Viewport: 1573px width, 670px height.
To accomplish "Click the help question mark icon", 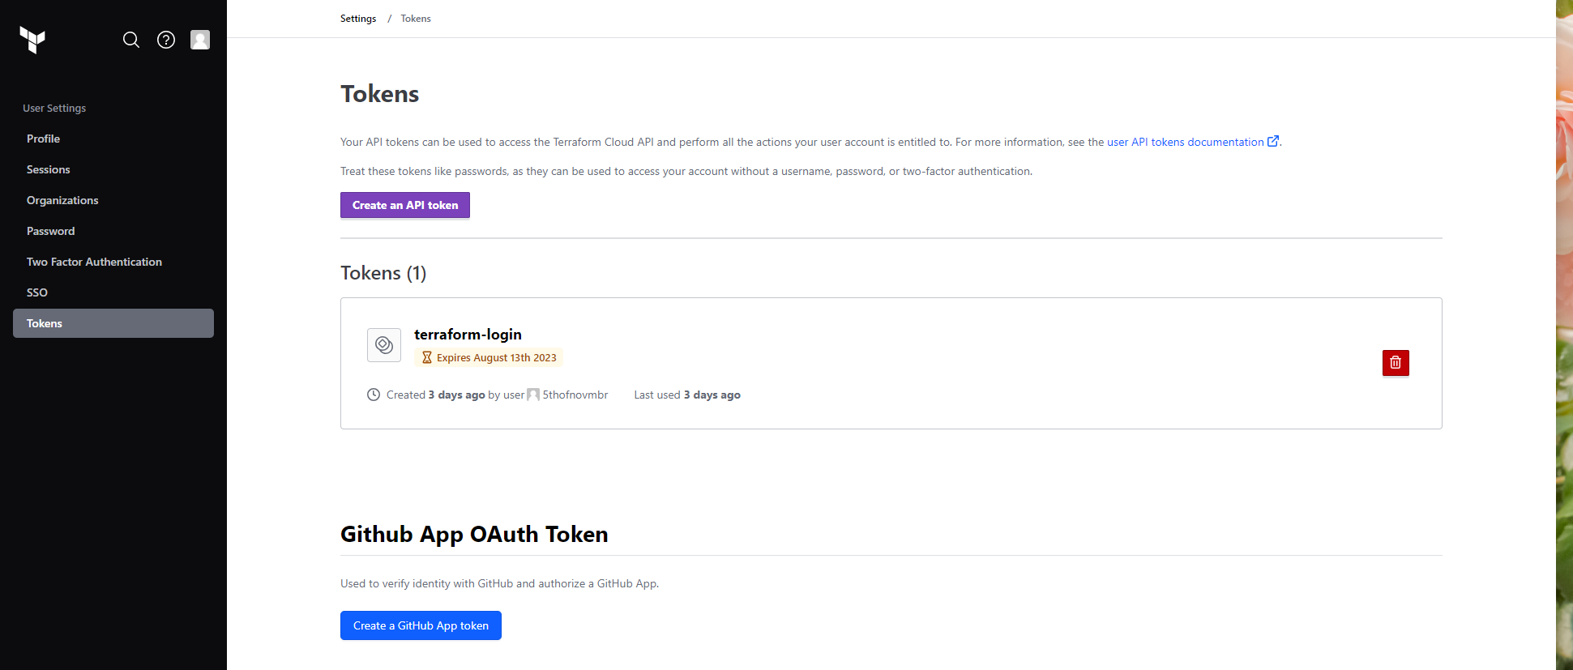I will [165, 40].
